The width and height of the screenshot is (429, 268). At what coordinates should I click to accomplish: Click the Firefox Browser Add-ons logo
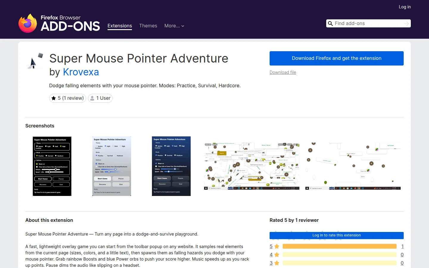tap(59, 23)
